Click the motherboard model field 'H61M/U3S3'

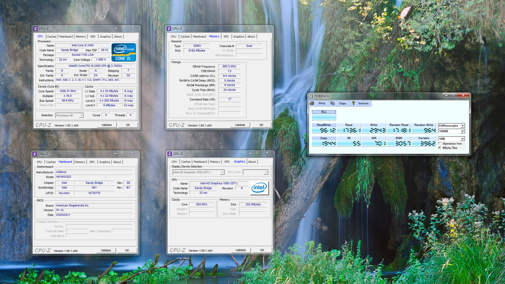click(80, 177)
